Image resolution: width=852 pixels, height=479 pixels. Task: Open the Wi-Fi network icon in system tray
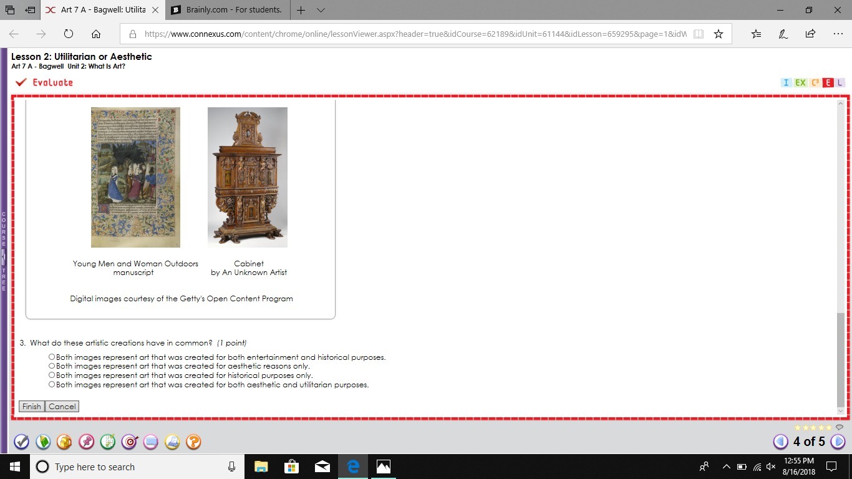point(757,467)
